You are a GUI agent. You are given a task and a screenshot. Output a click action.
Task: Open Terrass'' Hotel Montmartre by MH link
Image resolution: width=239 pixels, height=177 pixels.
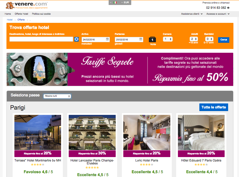pos(38,160)
